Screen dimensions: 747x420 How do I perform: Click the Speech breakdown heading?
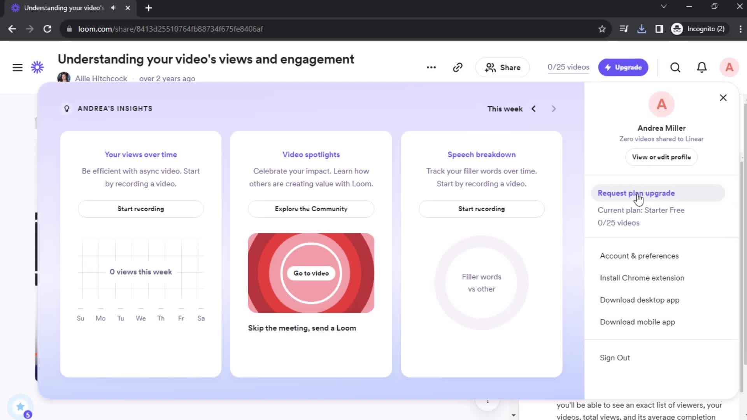pos(481,155)
